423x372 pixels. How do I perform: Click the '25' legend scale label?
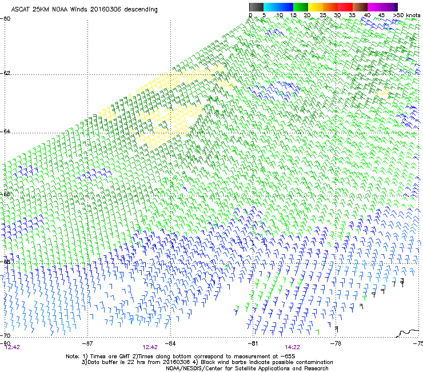pyautogui.click(x=323, y=15)
